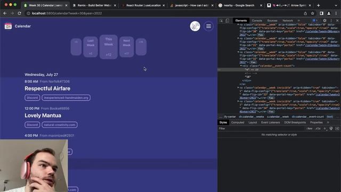
Task: Open the share icon in the address bar
Action: pos(305,13)
